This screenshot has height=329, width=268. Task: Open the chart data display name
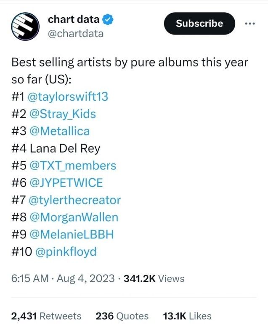pyautogui.click(x=74, y=19)
